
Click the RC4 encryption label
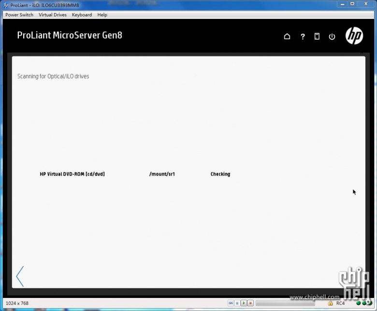340,303
